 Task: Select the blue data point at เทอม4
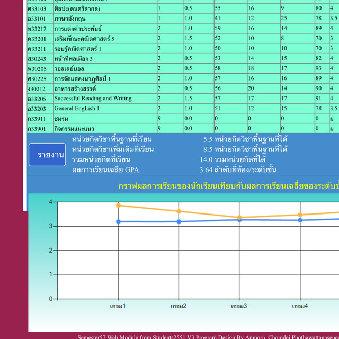click(300, 220)
